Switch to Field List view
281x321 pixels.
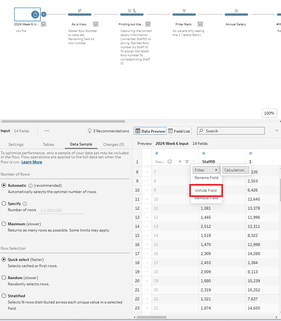(179, 131)
